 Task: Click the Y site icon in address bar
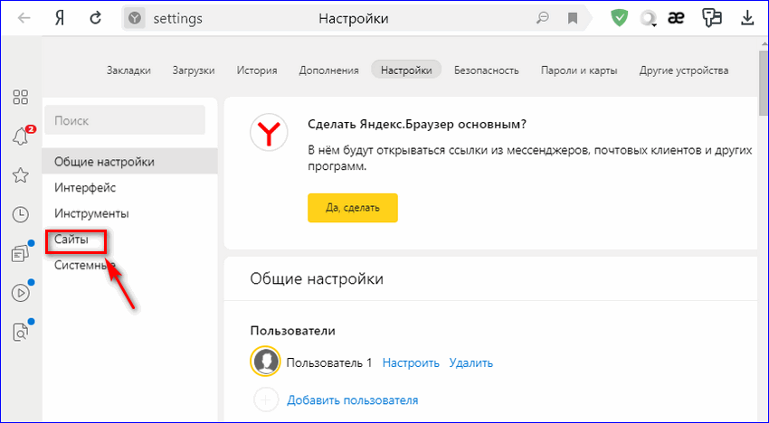[135, 19]
